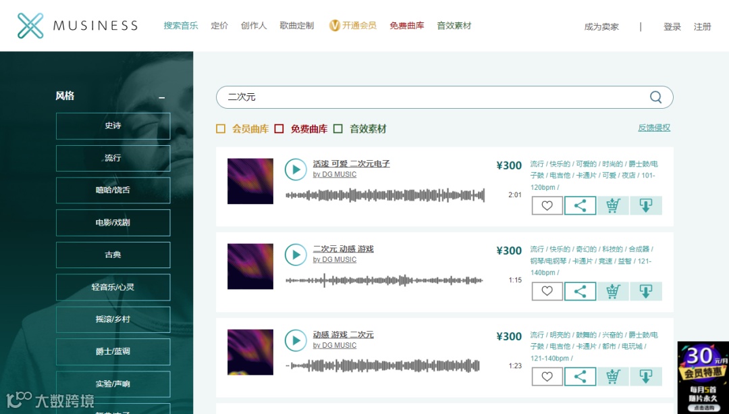Enable the 会员曲库 checkbox
This screenshot has width=729, height=414.
point(221,129)
